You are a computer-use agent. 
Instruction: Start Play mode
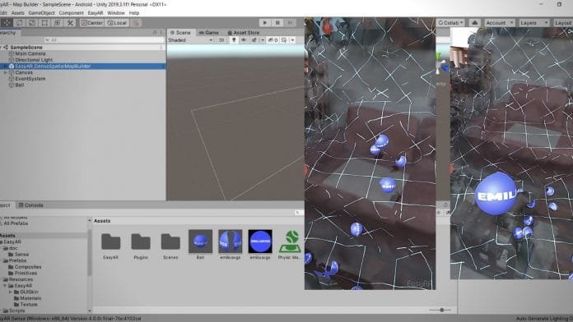pyautogui.click(x=265, y=23)
